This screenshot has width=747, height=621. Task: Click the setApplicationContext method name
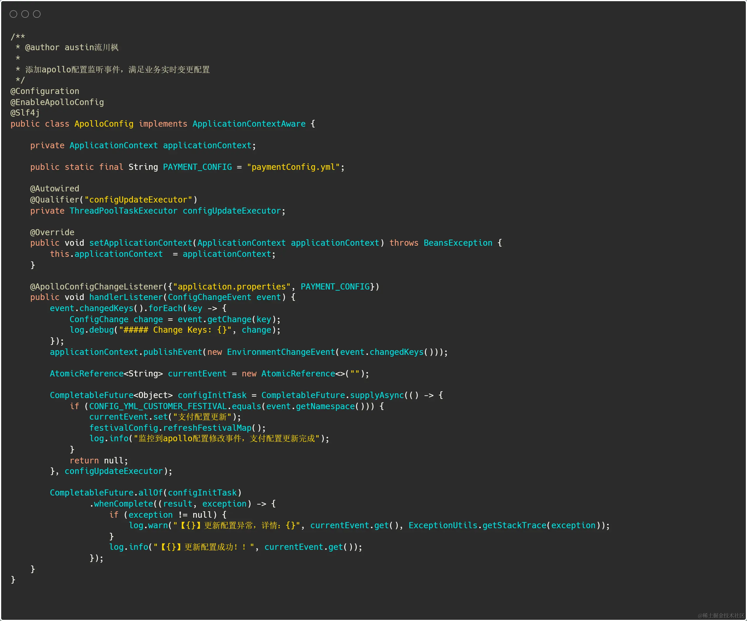141,243
